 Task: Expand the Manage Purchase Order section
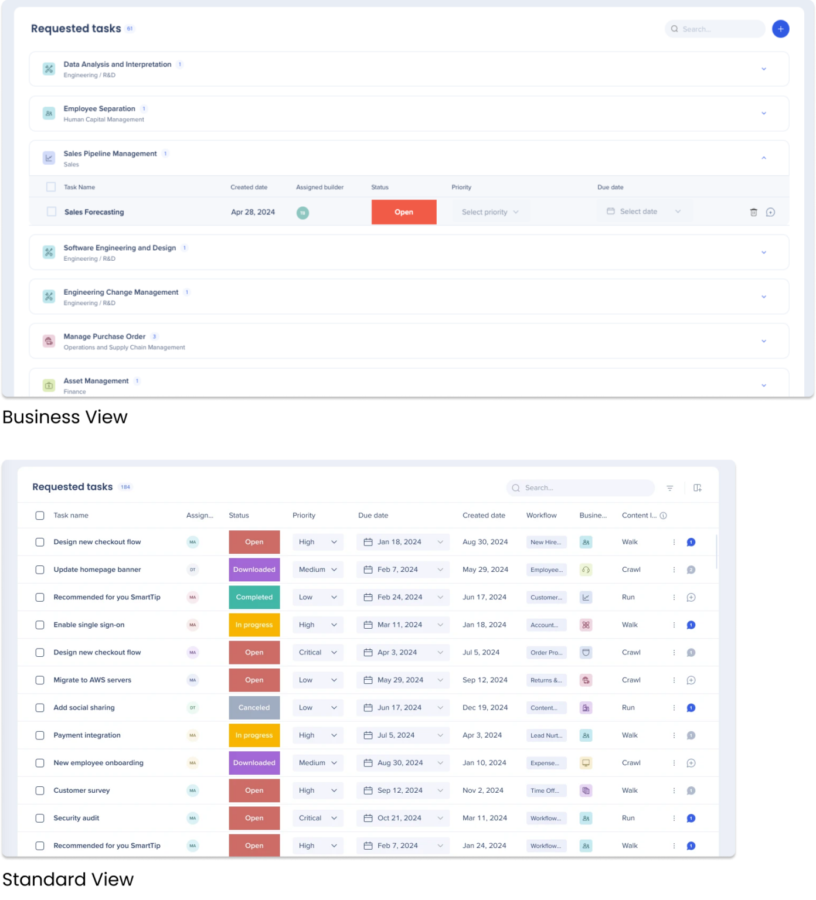coord(764,340)
